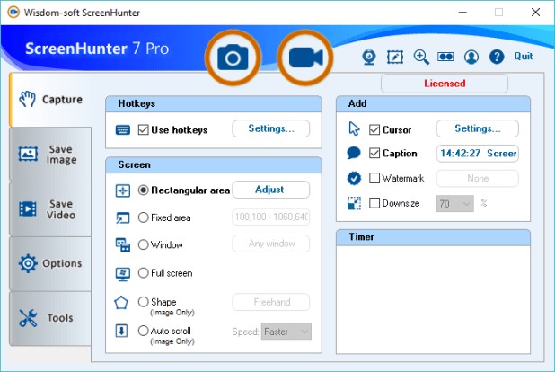Click the Freehand shape button

pos(271,302)
